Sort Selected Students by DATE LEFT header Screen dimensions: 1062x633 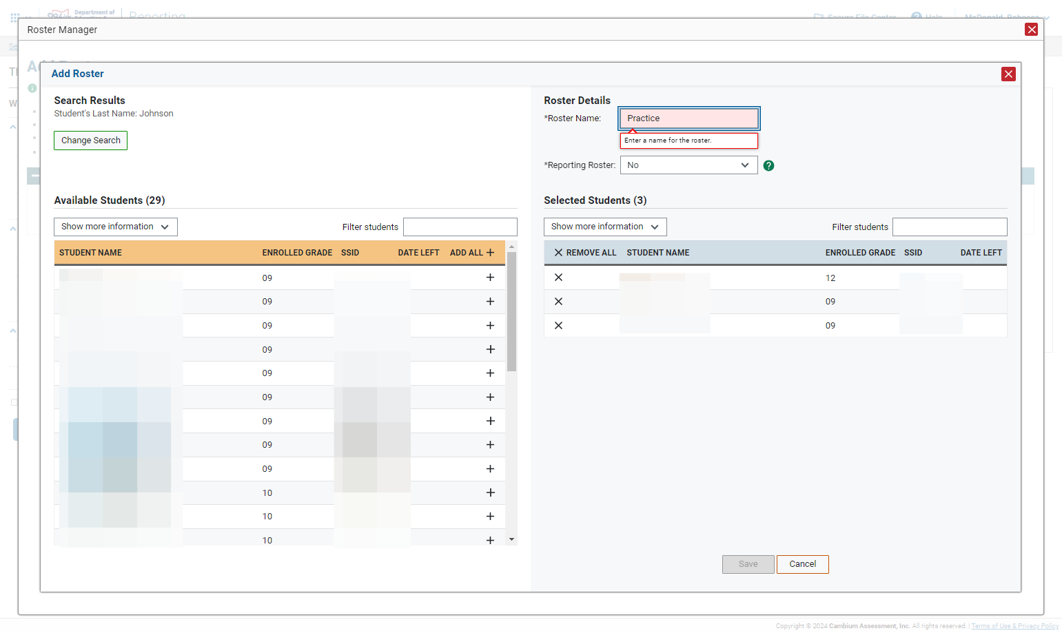tap(981, 253)
